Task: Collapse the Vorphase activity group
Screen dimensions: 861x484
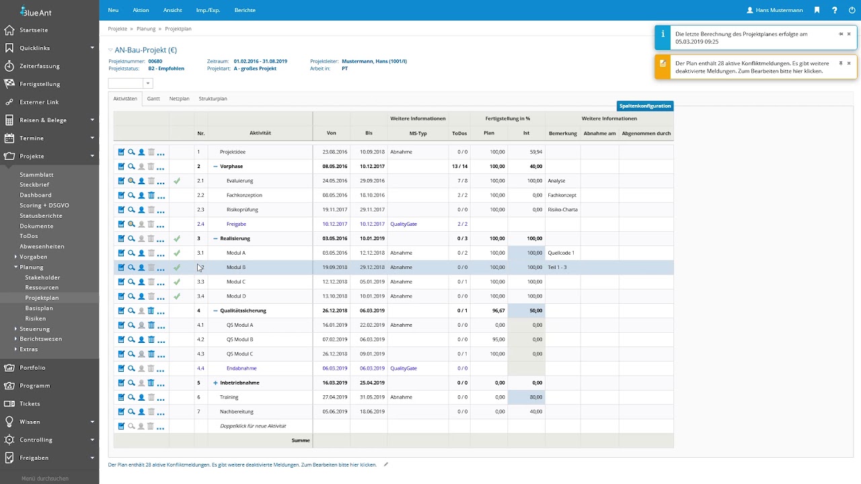Action: (215, 167)
